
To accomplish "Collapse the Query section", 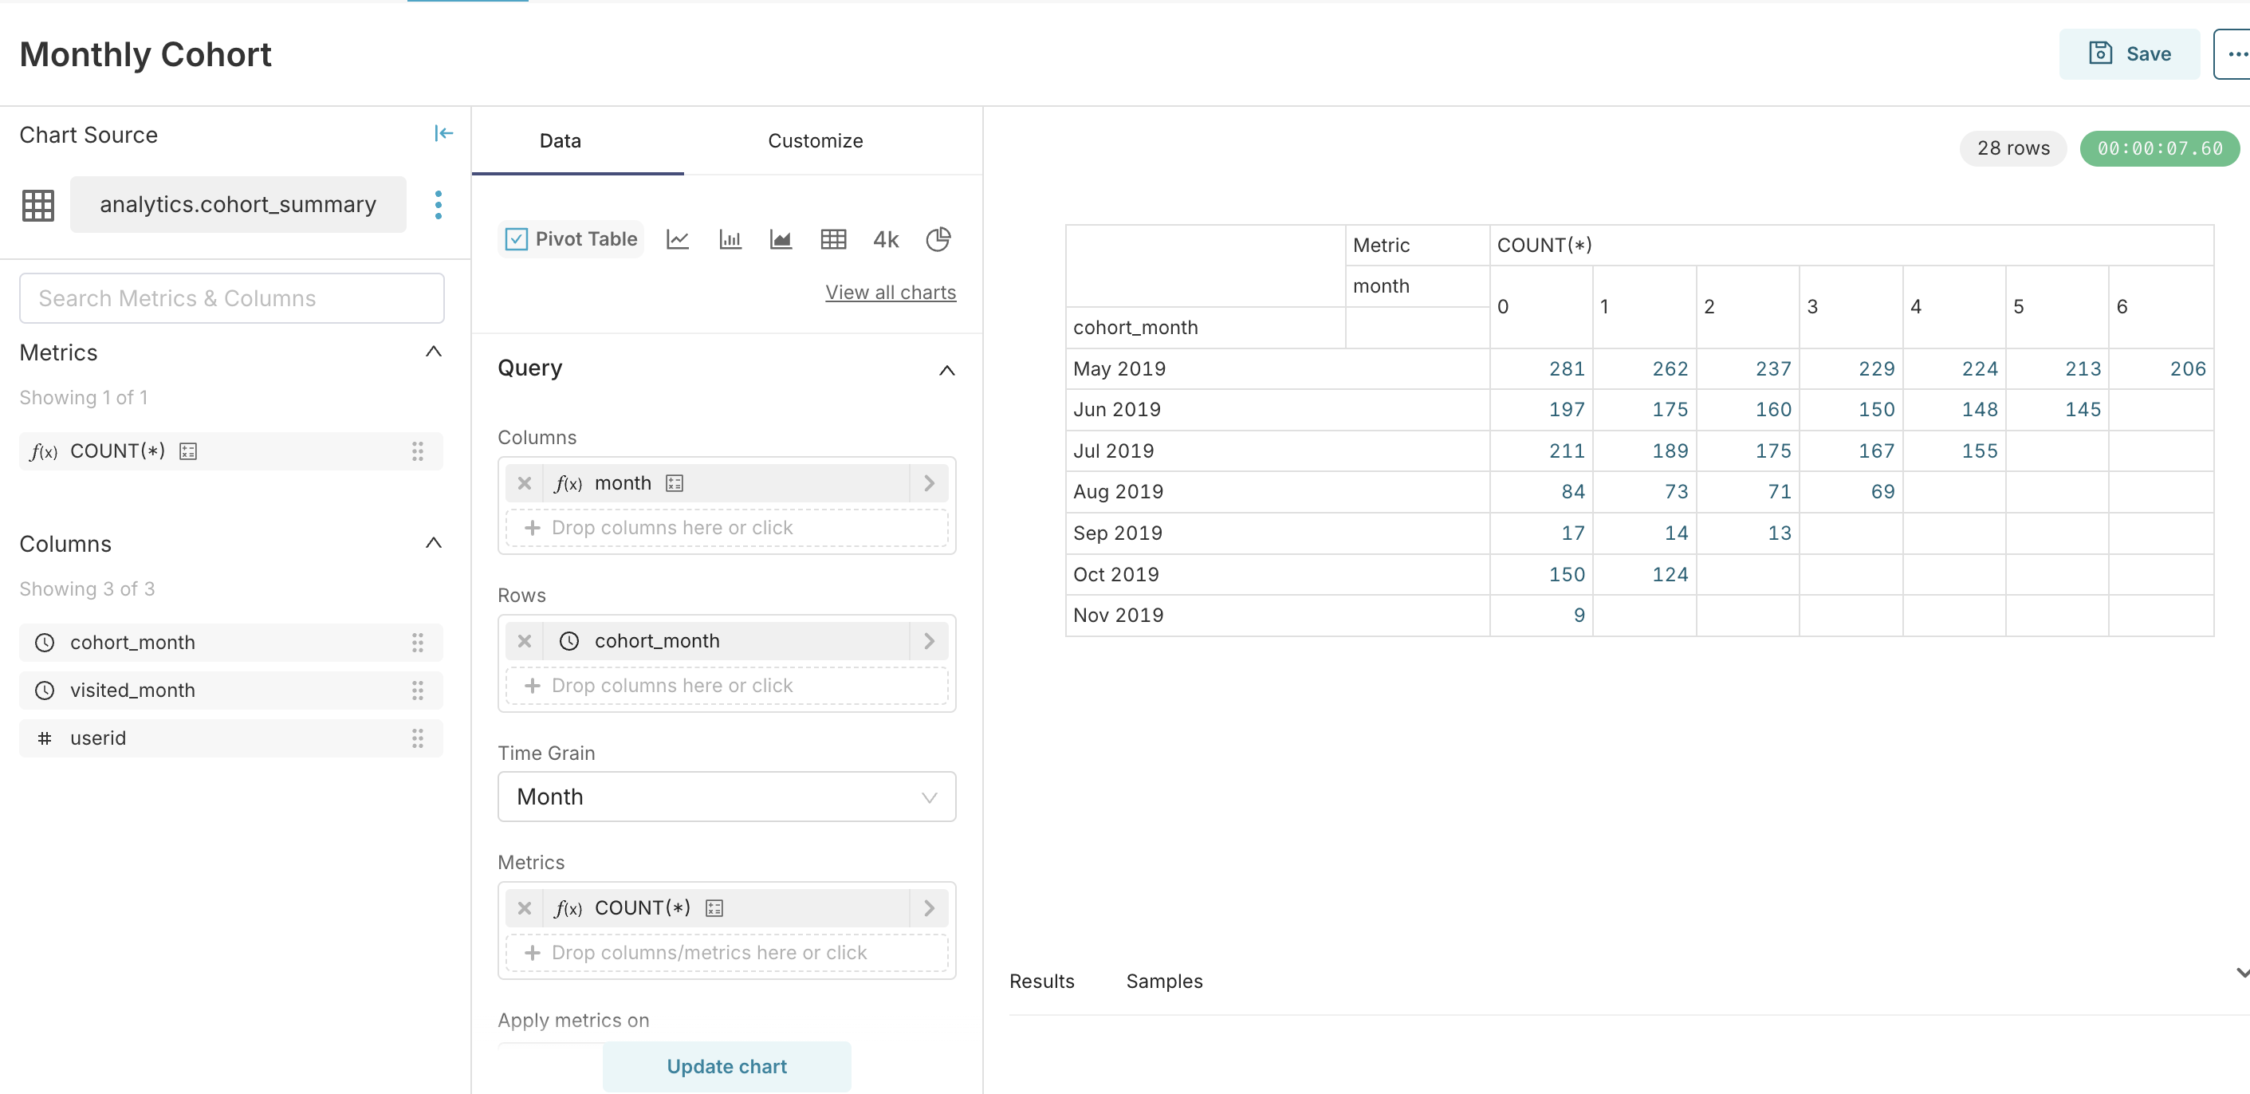I will (946, 370).
